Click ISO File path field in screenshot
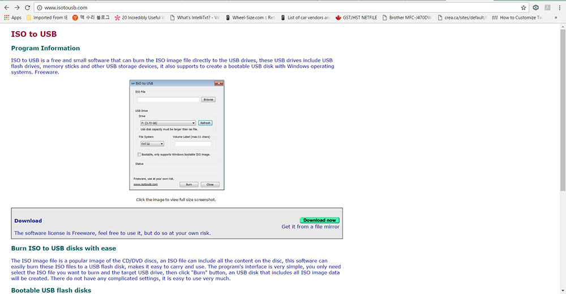The image size is (566, 294). click(168, 100)
